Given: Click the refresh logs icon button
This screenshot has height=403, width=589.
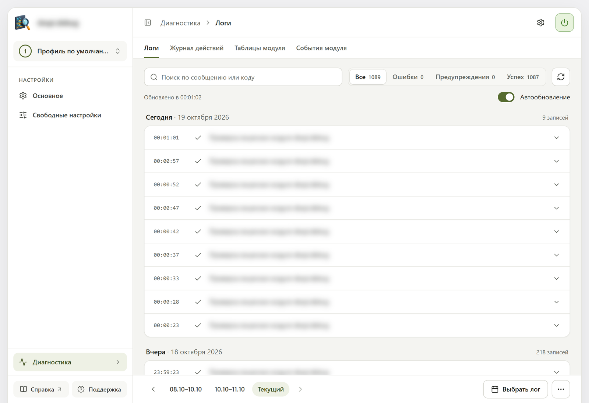Looking at the screenshot, I should point(561,77).
